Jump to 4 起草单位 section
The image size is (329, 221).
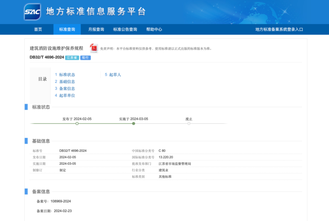coord(65,96)
